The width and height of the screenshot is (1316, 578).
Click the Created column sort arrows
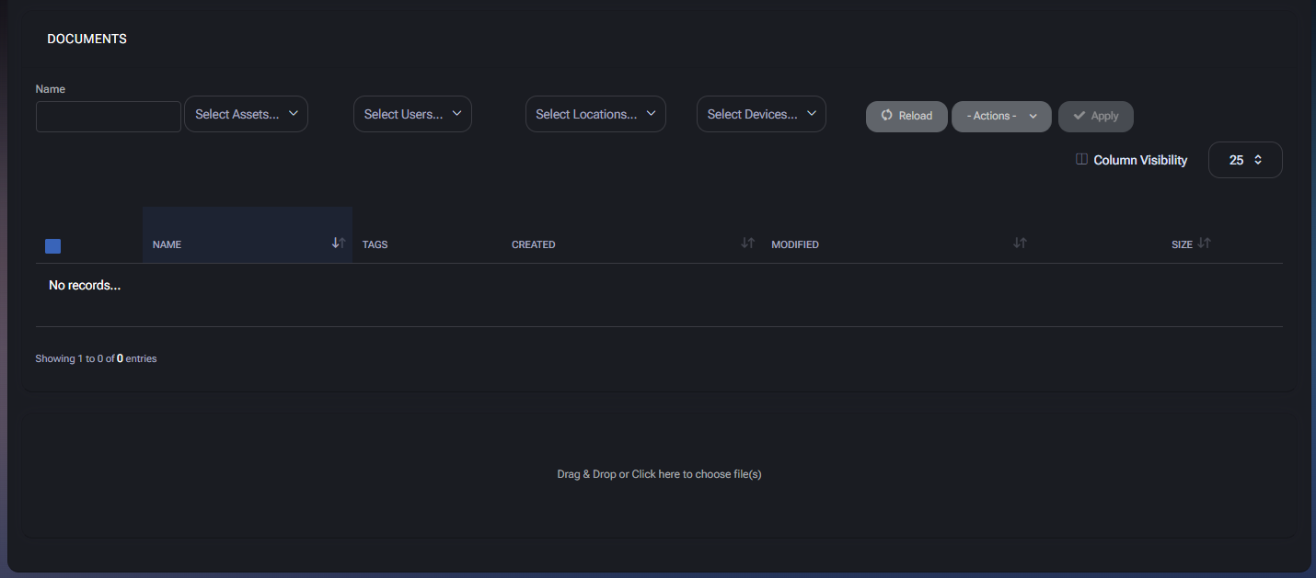(748, 244)
